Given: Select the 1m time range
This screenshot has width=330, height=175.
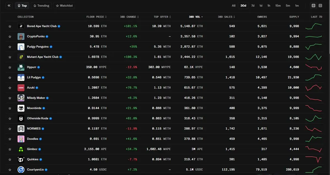Looking at the screenshot, I should [297, 5].
